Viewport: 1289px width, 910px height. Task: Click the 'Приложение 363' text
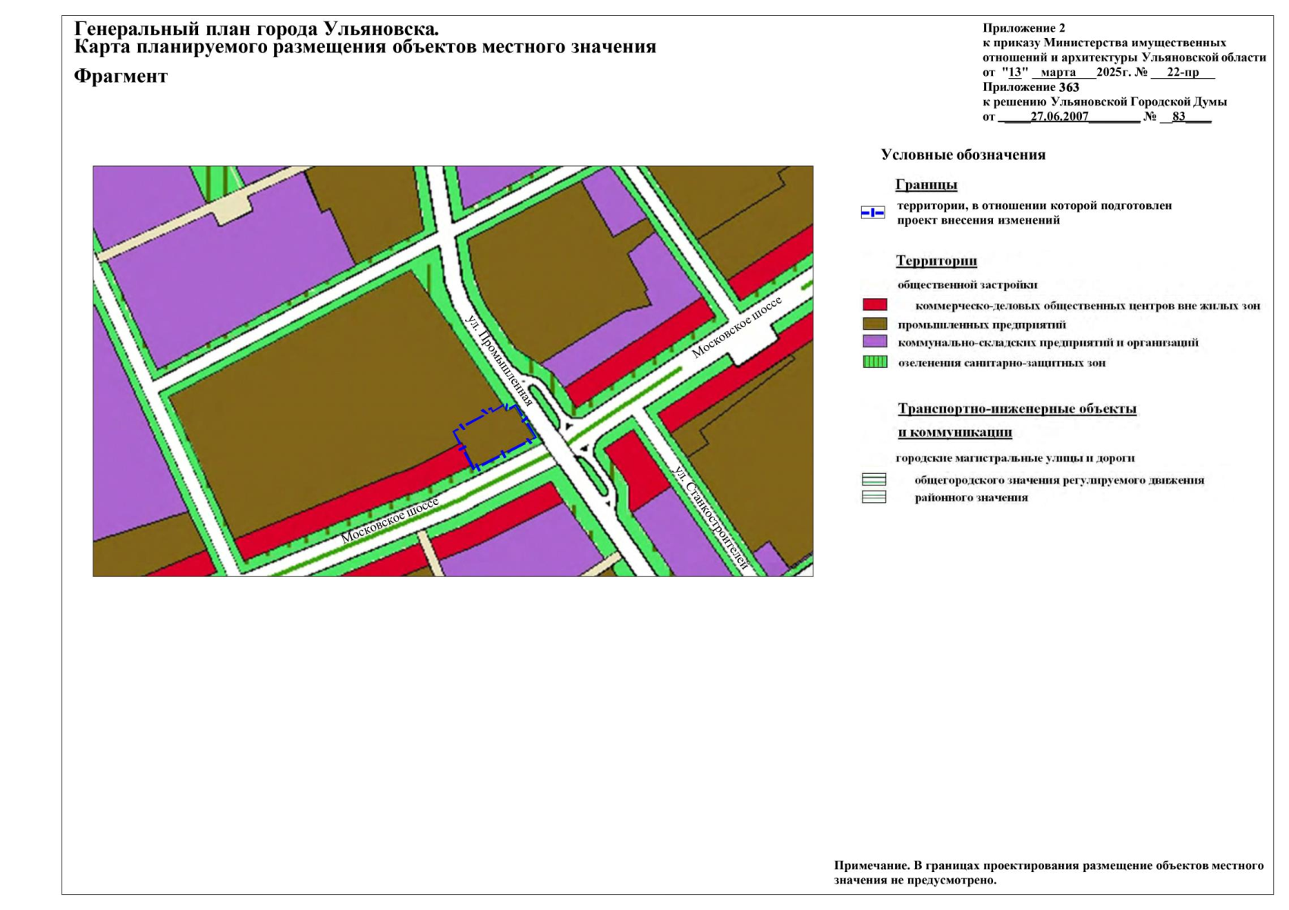1030,87
